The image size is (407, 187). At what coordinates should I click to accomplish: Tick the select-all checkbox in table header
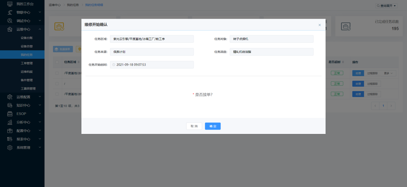click(57, 62)
